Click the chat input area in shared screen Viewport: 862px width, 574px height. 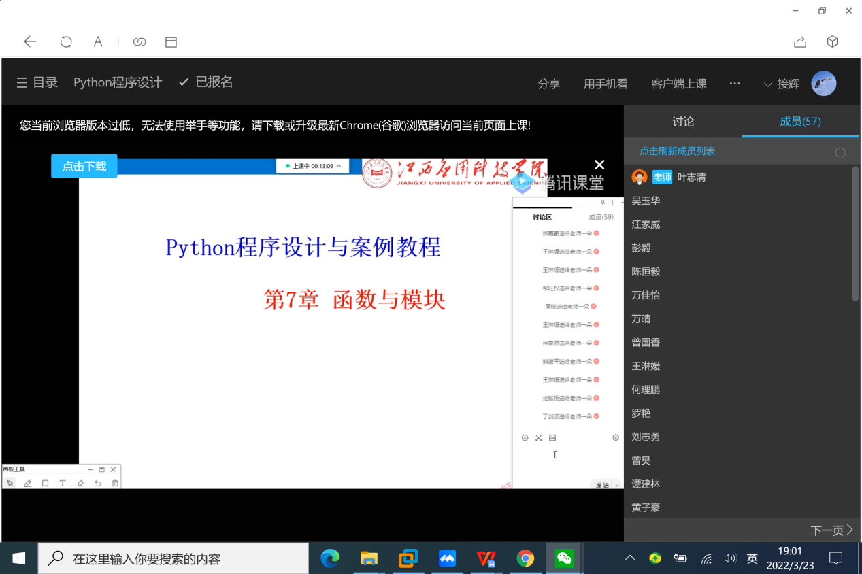pos(568,461)
